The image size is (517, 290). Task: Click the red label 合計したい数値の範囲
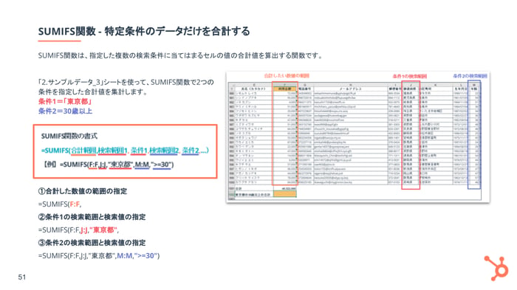(287, 76)
